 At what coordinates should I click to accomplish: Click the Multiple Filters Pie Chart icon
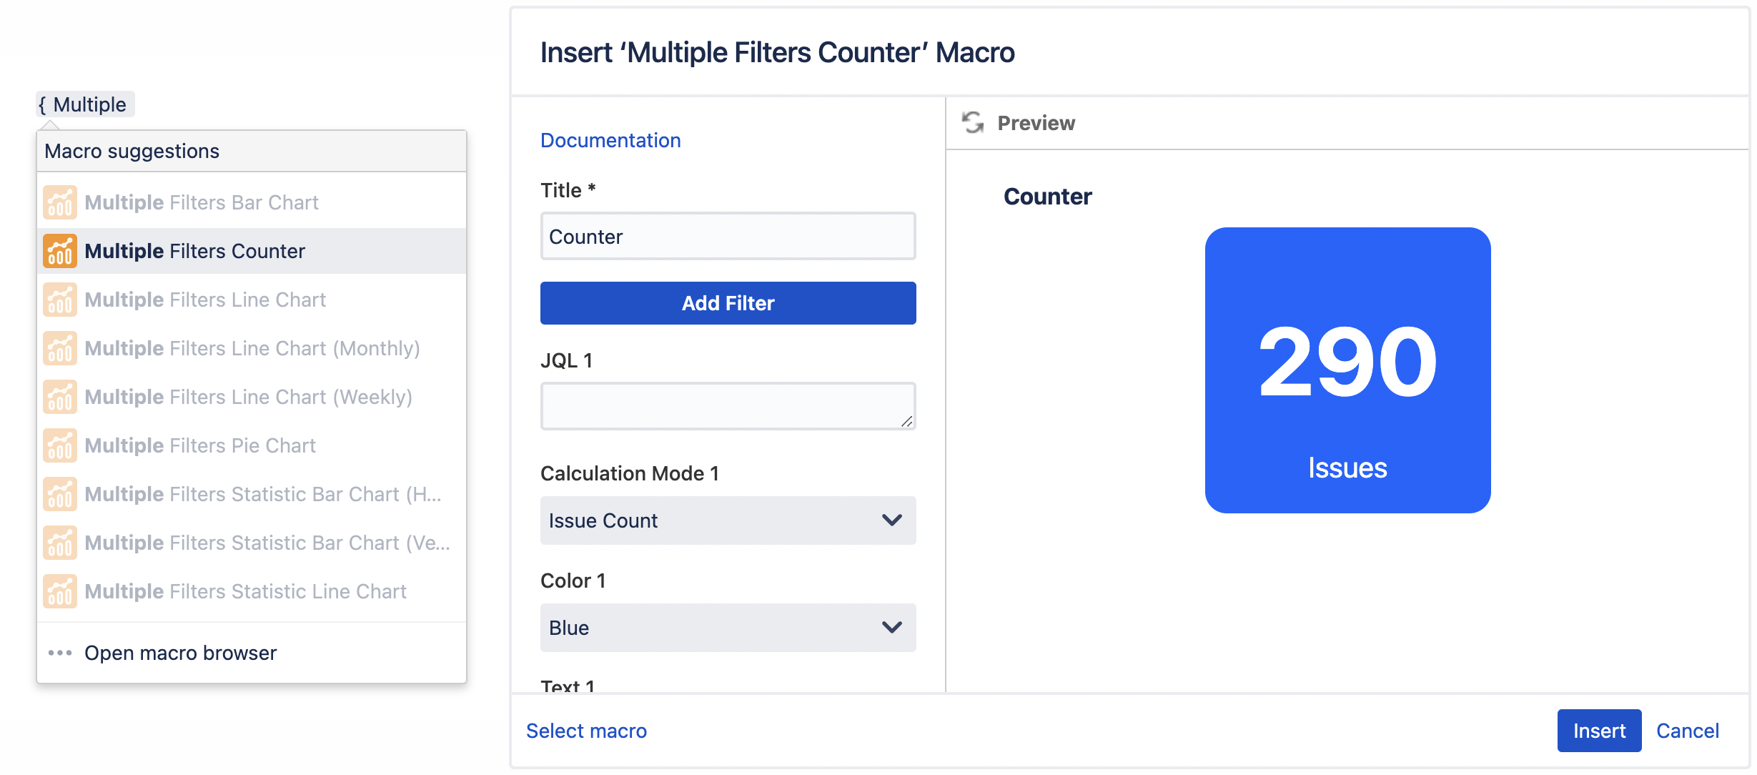click(59, 445)
